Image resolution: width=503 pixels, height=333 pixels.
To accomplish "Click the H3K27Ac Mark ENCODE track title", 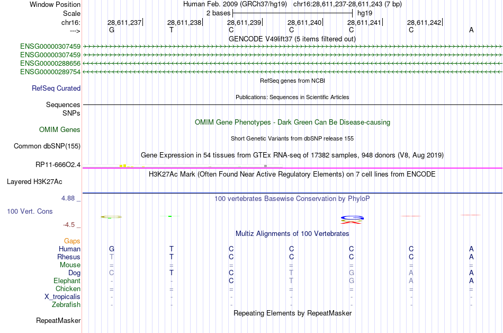I will click(x=292, y=174).
